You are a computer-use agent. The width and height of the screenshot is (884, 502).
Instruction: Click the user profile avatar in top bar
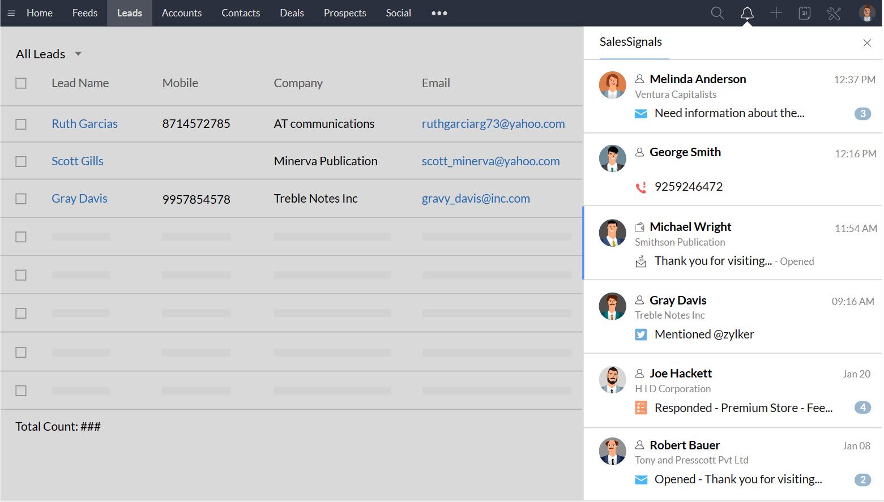click(866, 13)
